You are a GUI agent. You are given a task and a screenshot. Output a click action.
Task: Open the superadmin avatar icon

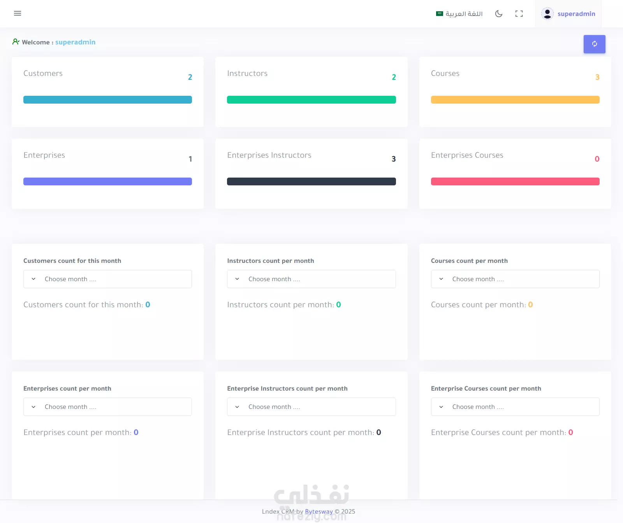point(547,14)
